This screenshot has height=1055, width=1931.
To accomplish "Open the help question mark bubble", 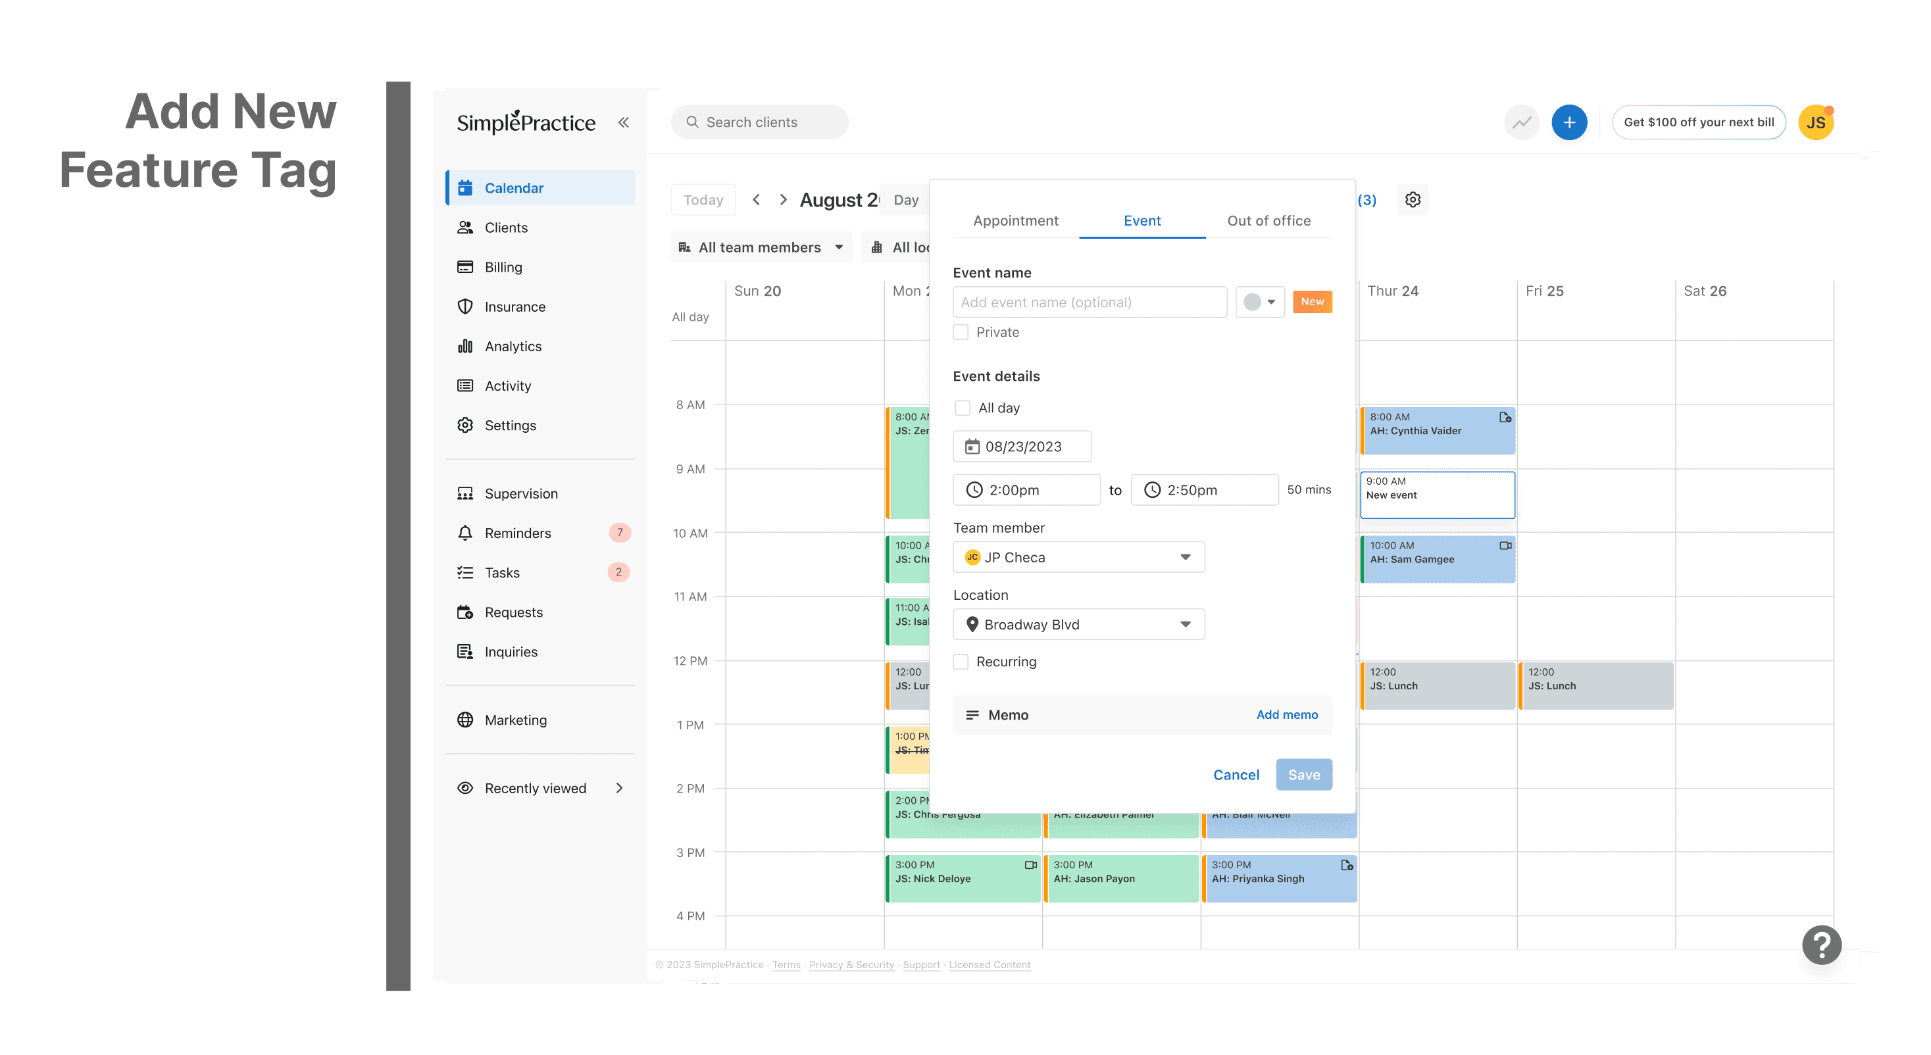I will pyautogui.click(x=1821, y=944).
